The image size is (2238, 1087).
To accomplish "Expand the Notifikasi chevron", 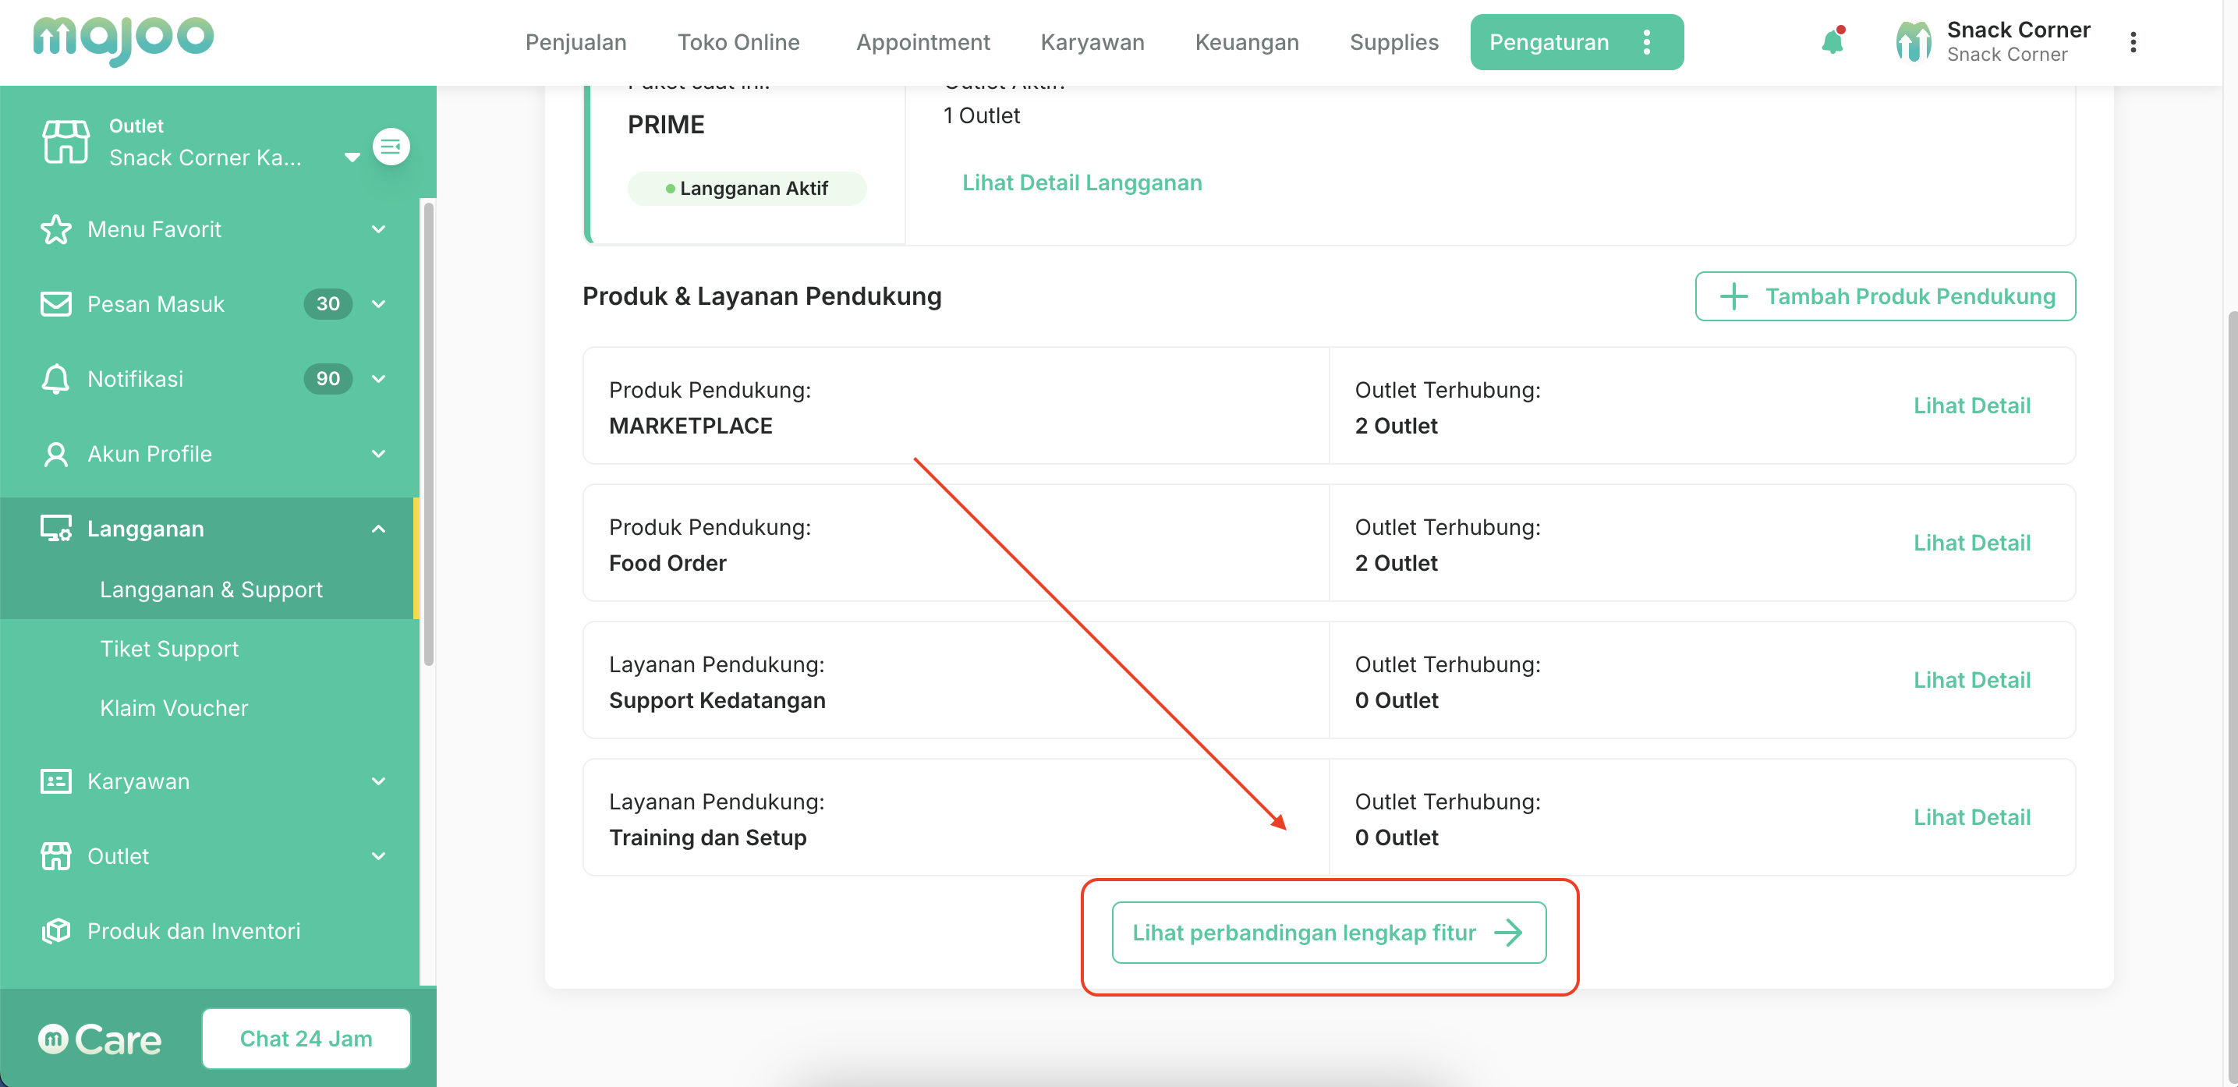I will click(x=379, y=379).
